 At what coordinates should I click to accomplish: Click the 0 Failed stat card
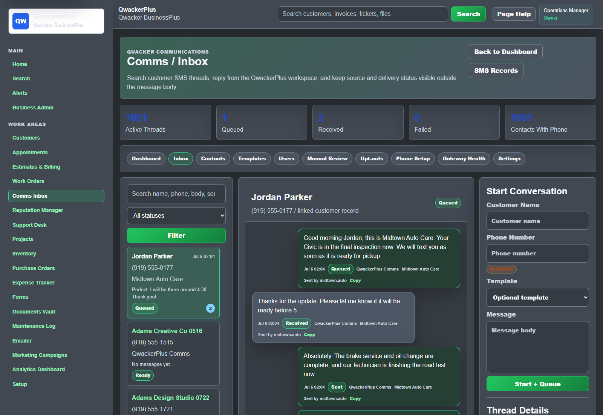(x=454, y=123)
